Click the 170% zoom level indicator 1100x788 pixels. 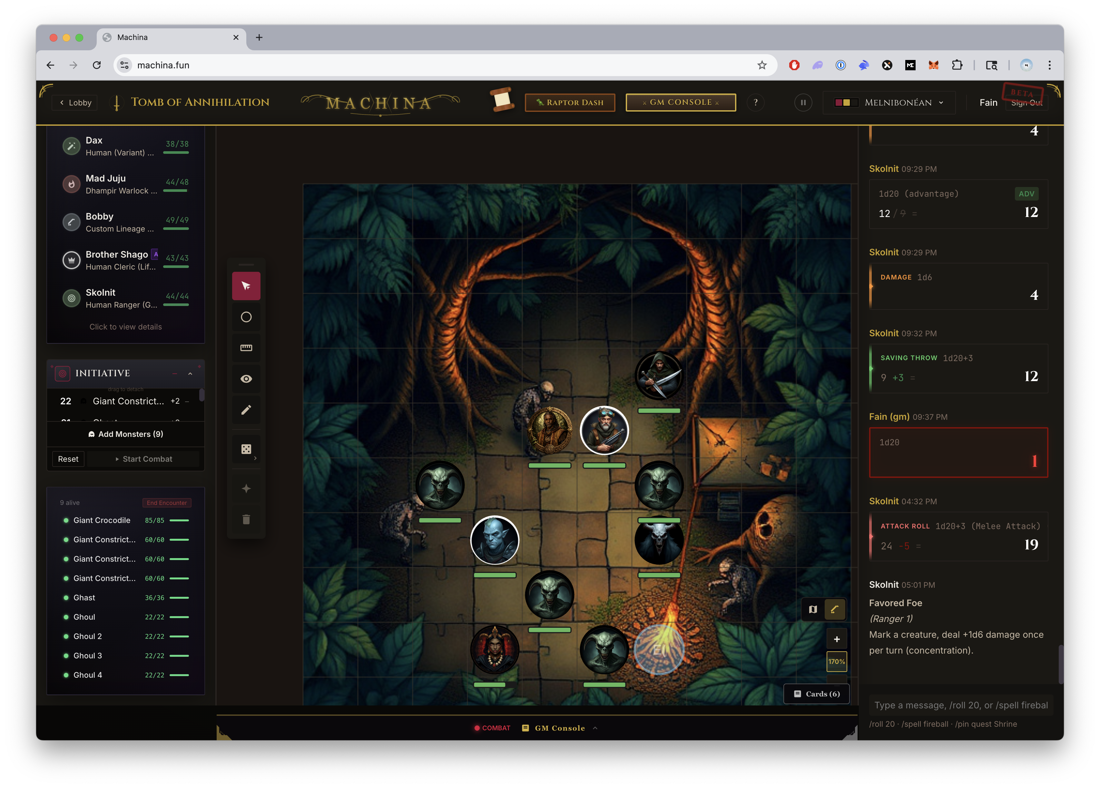(x=836, y=661)
